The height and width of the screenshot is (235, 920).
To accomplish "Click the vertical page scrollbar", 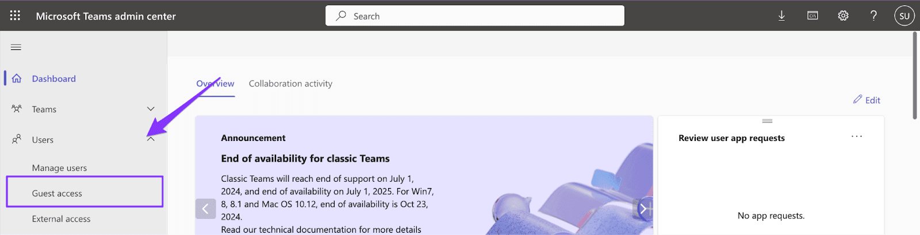I will (915, 76).
